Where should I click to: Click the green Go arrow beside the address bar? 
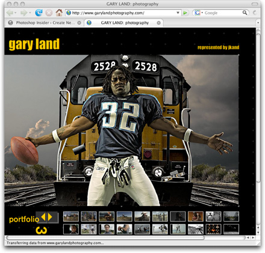(185, 13)
